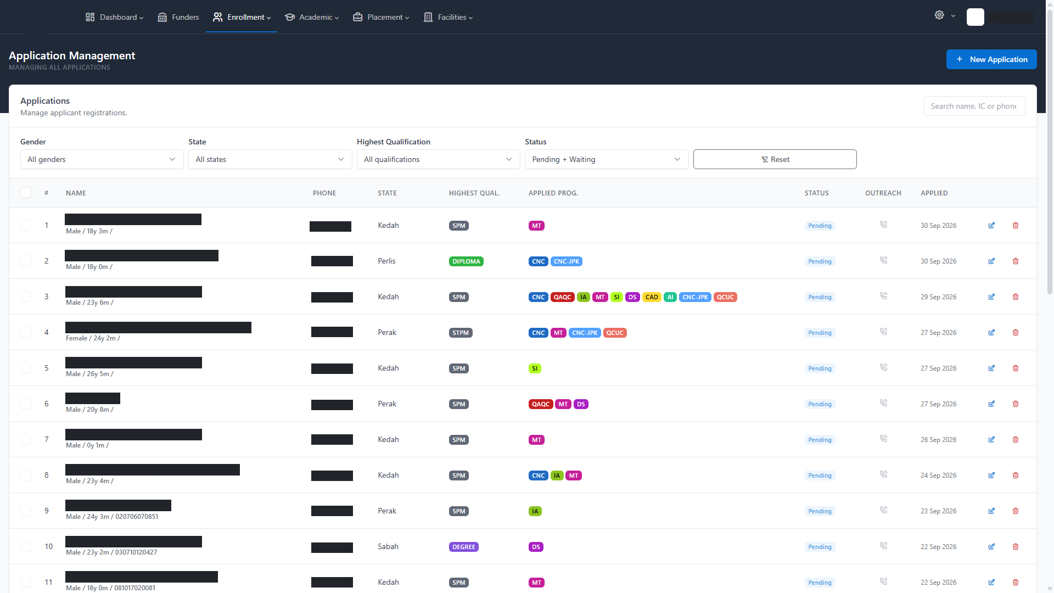
Task: Edit application row 5
Action: point(991,368)
